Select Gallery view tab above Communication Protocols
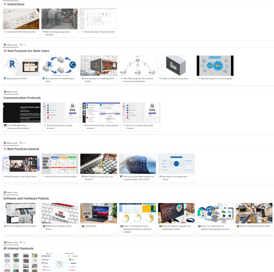The image size is (274, 272). pyautogui.click(x=11, y=92)
